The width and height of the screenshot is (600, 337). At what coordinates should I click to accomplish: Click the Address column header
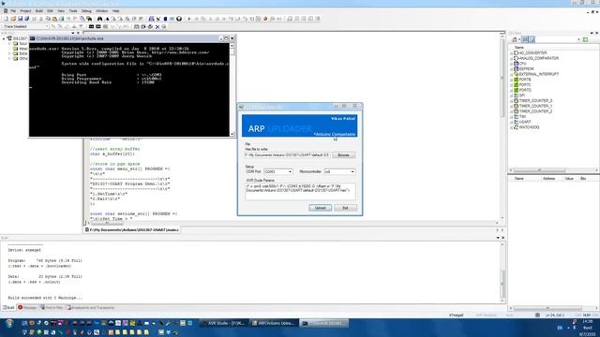click(548, 179)
